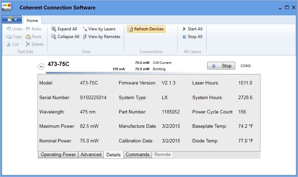Image resolution: width=298 pixels, height=177 pixels.
Task: Click the Copy icon
Action: click(x=8, y=37)
